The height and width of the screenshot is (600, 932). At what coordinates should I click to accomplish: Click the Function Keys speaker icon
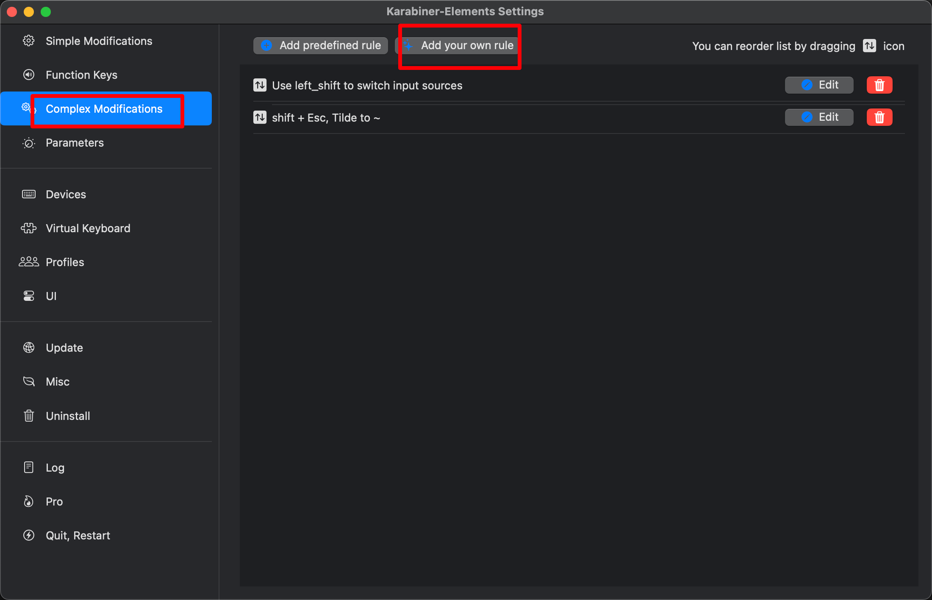[29, 75]
